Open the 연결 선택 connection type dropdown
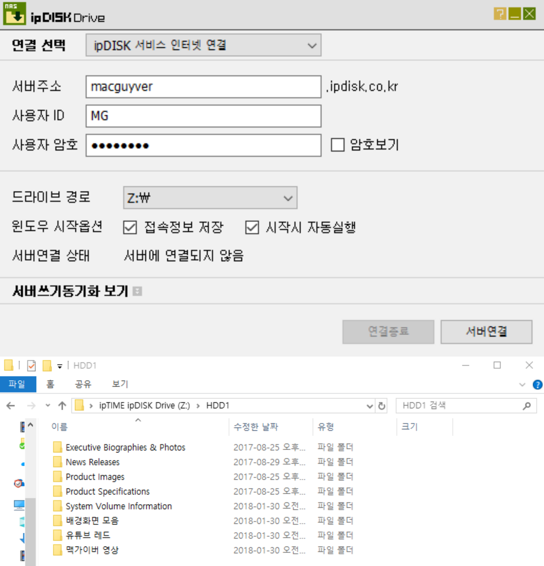544x566 pixels. pyautogui.click(x=203, y=45)
